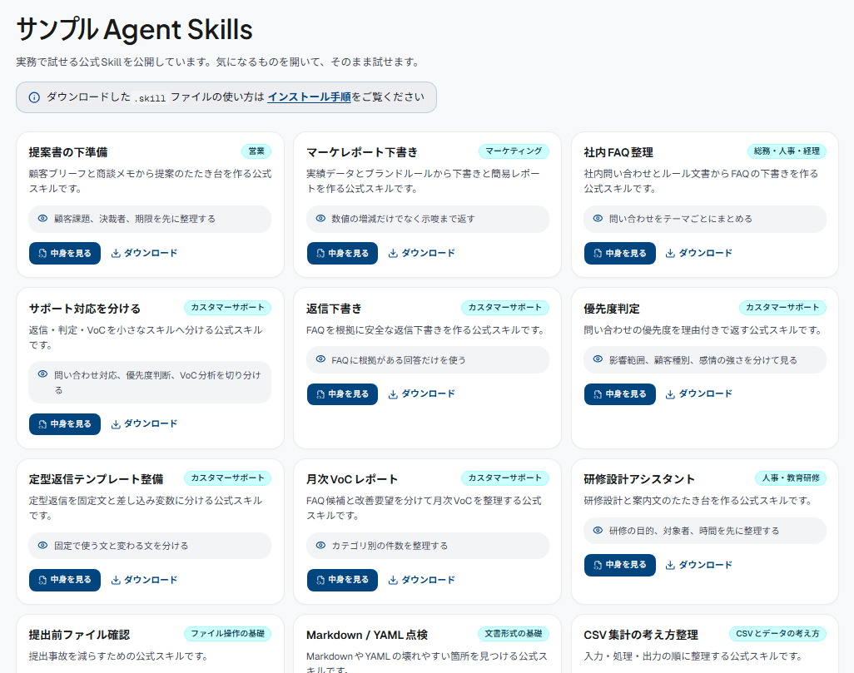
Task: Click the 研修設計アシスタント card title
Action: 639,479
